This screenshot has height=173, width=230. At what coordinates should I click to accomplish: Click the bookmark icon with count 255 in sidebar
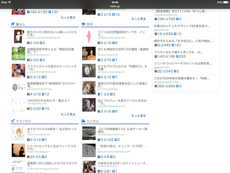pyautogui.click(x=177, y=56)
